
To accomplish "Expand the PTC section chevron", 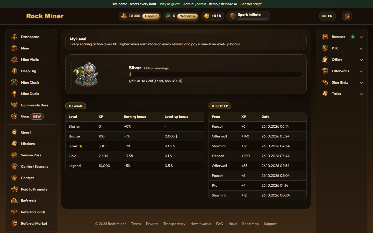I will tap(361, 48).
